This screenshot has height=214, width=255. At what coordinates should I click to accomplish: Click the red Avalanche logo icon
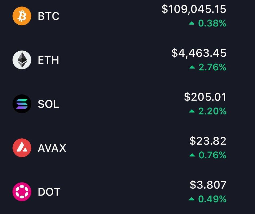[x=22, y=148]
